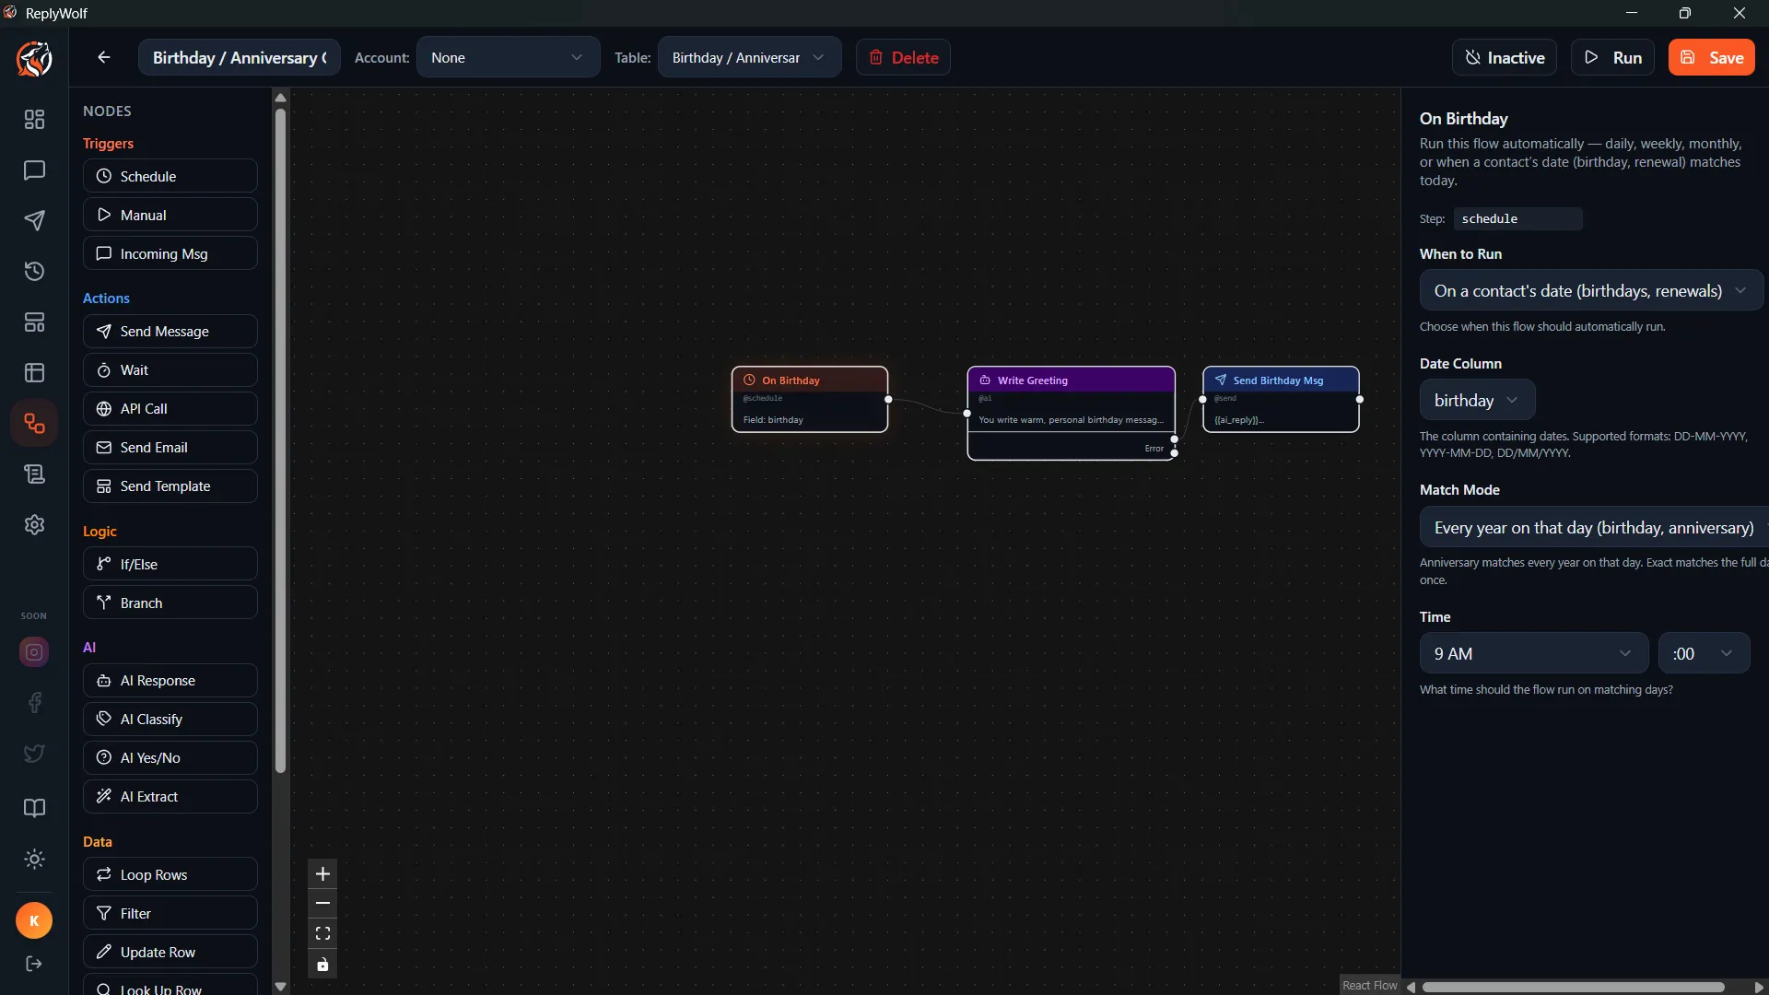Add an Incoming Msg trigger node
This screenshot has height=995, width=1769.
point(170,253)
